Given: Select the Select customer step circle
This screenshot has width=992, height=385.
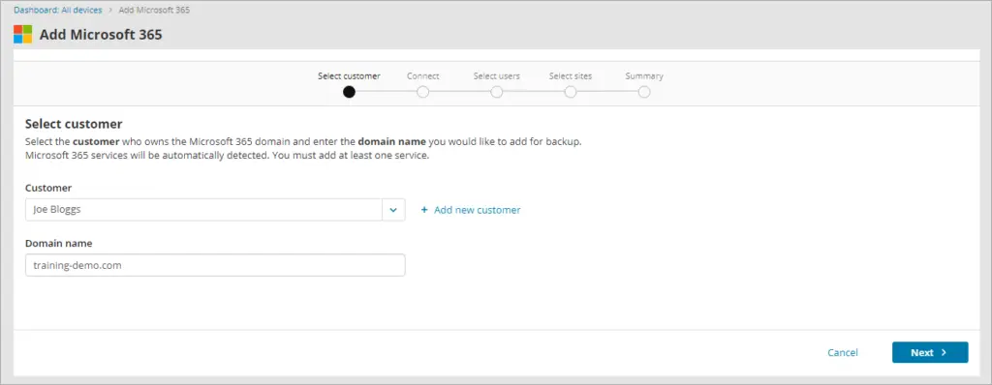Looking at the screenshot, I should pyautogui.click(x=349, y=92).
